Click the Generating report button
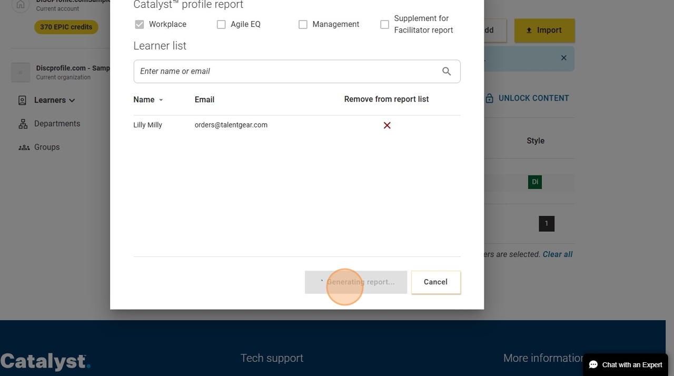The image size is (674, 376). 356,282
